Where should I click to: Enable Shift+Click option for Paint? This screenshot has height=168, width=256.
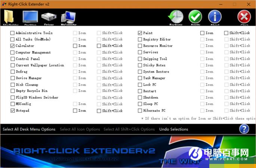point(226,33)
